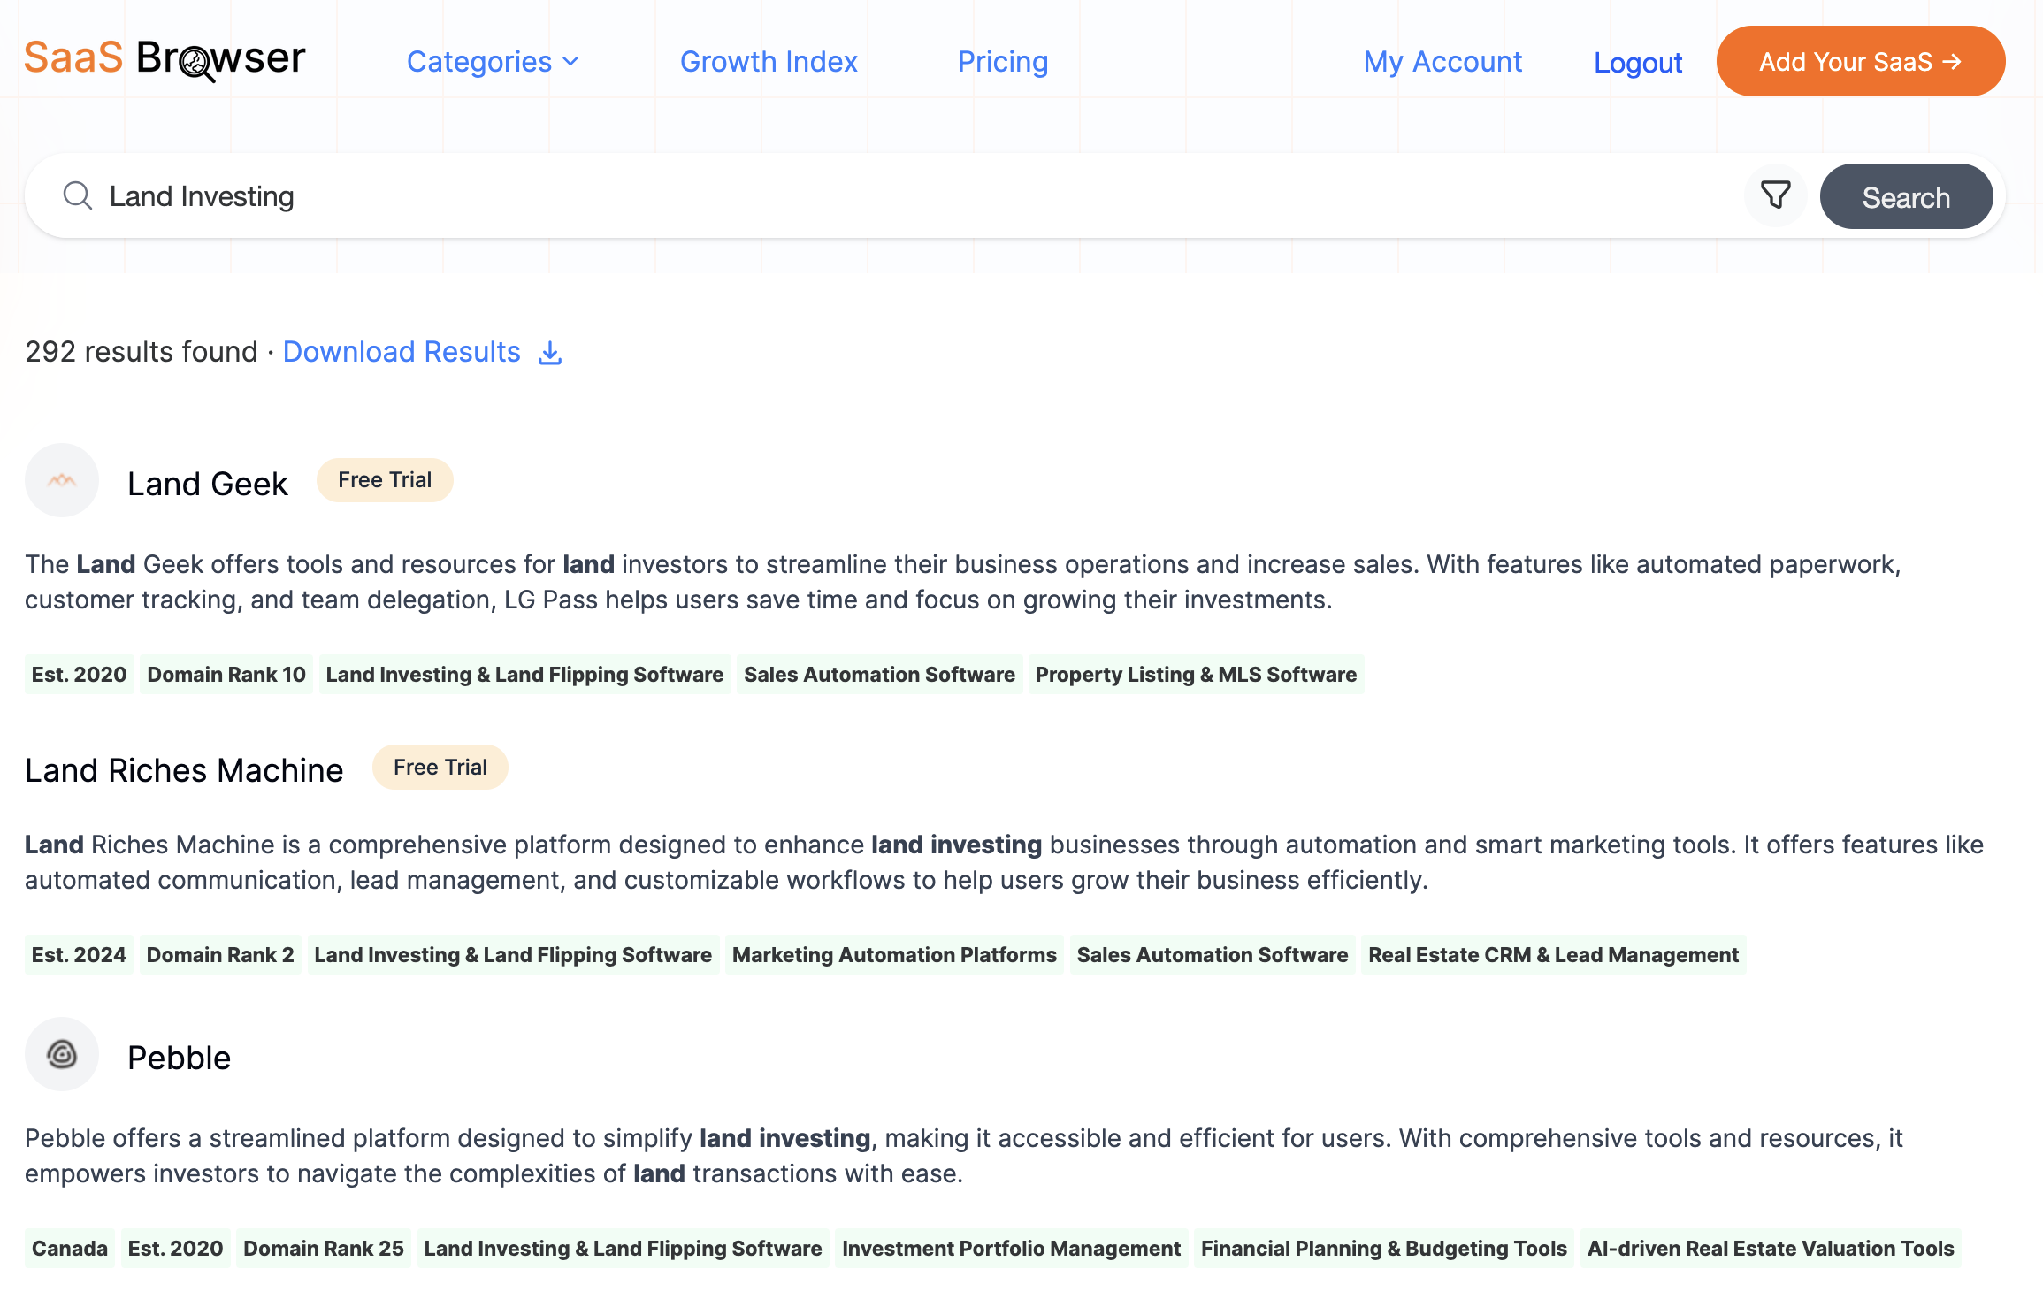The width and height of the screenshot is (2043, 1307).
Task: Click the Pebble description paragraph
Action: pyautogui.click(x=963, y=1156)
